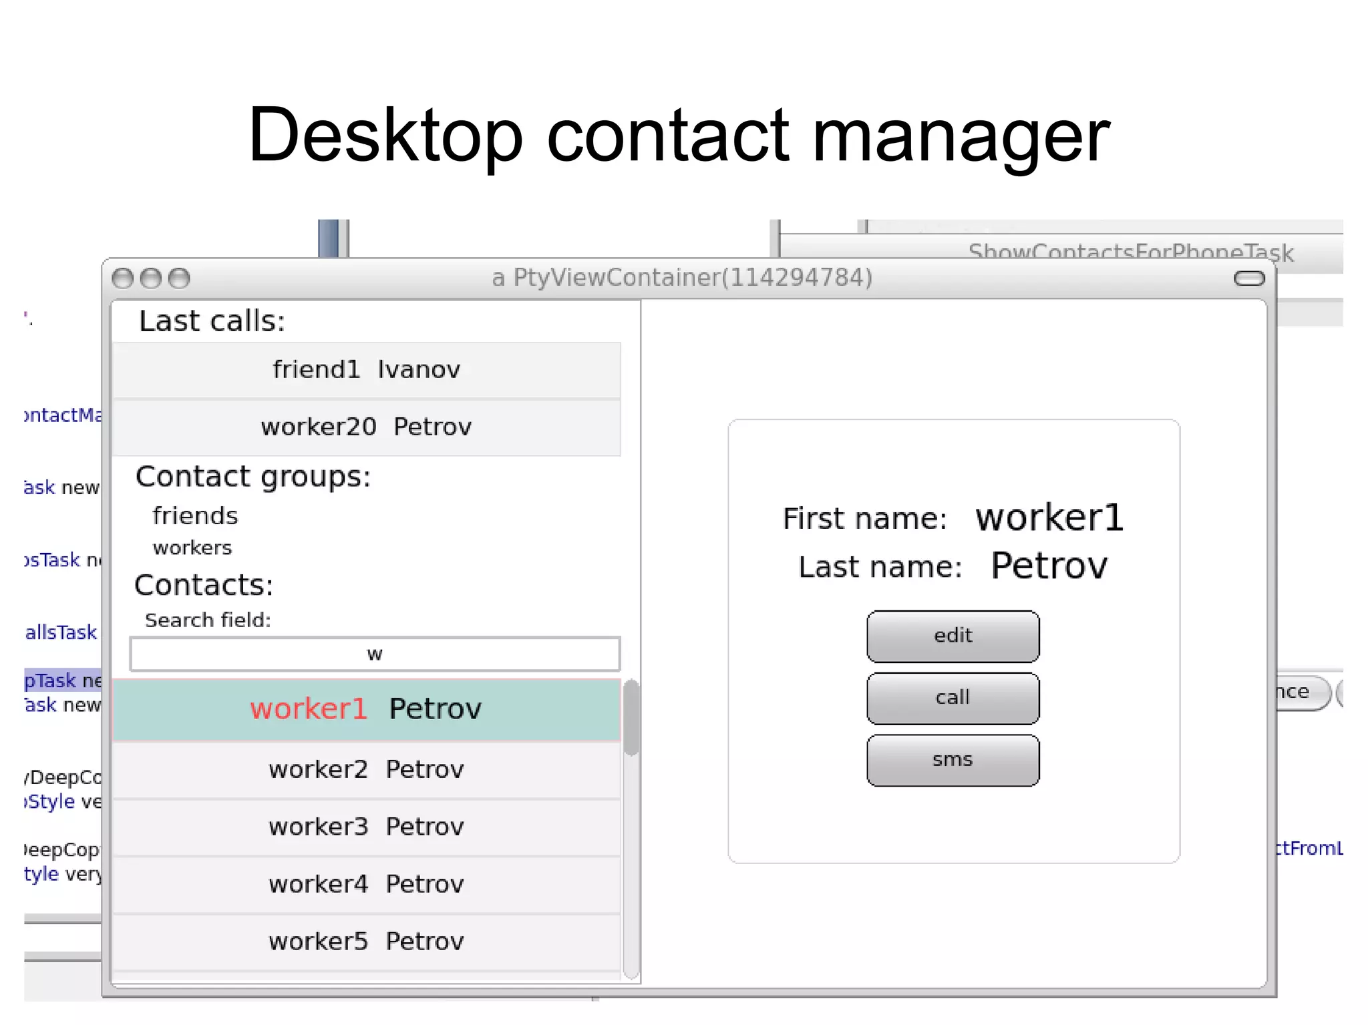The height and width of the screenshot is (1025, 1368).
Task: Choose the friends contact group
Action: tap(195, 516)
